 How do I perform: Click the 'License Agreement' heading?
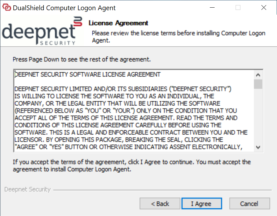(118, 23)
